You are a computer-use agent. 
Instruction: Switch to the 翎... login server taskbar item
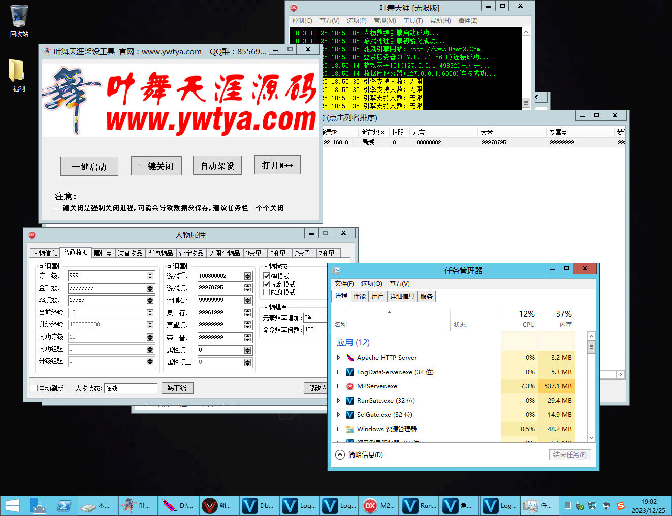coord(218,506)
